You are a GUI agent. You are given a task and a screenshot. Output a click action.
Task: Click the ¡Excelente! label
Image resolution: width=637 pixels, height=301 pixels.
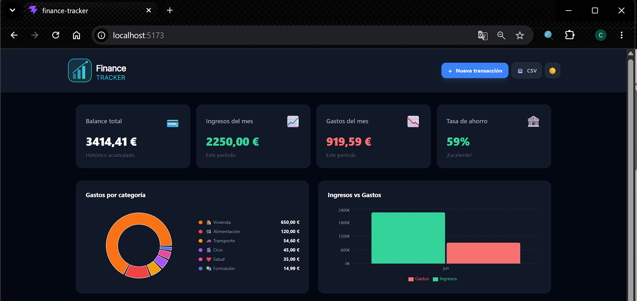tap(459, 155)
